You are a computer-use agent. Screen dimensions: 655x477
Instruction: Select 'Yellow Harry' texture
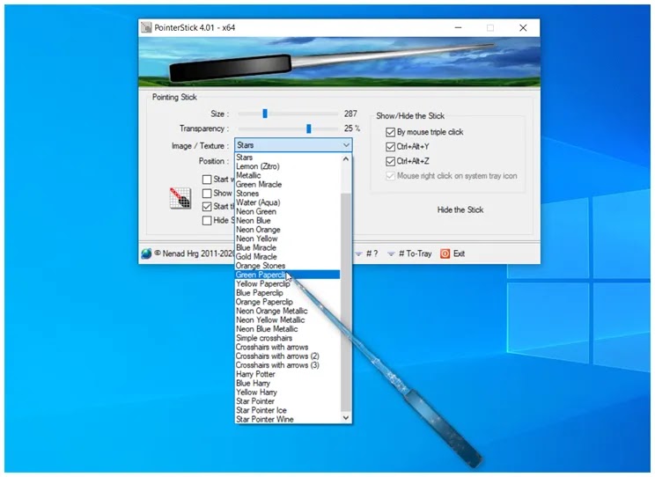tap(287, 393)
